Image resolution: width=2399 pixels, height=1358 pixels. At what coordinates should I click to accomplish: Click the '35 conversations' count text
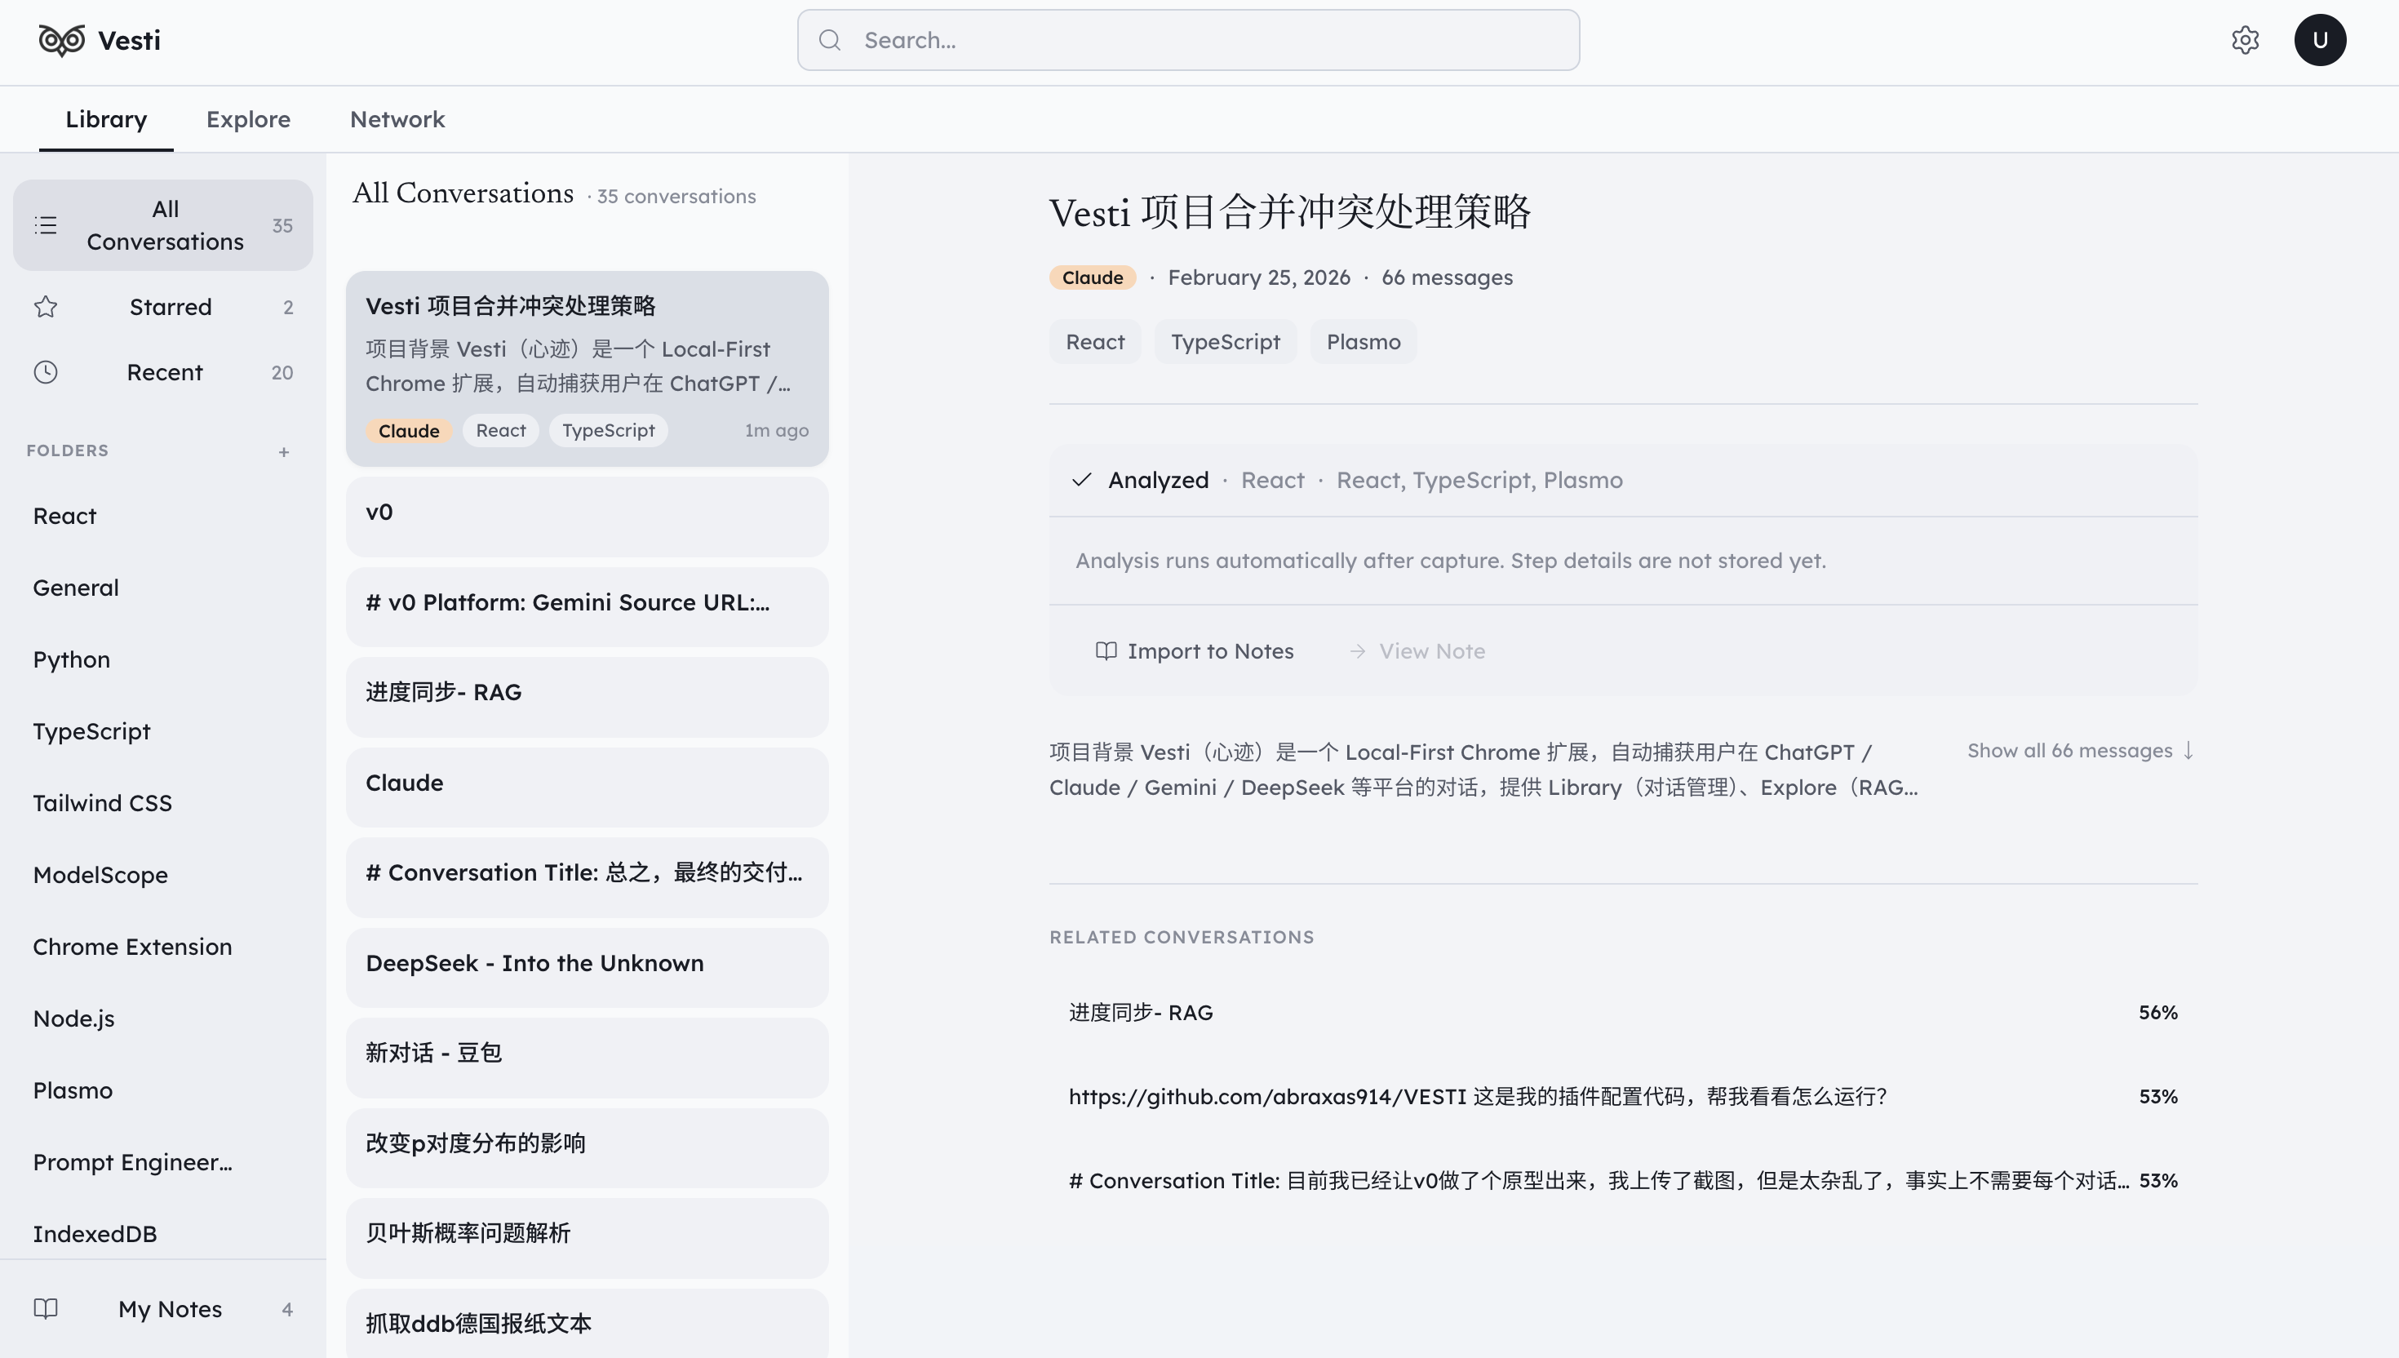coord(676,197)
